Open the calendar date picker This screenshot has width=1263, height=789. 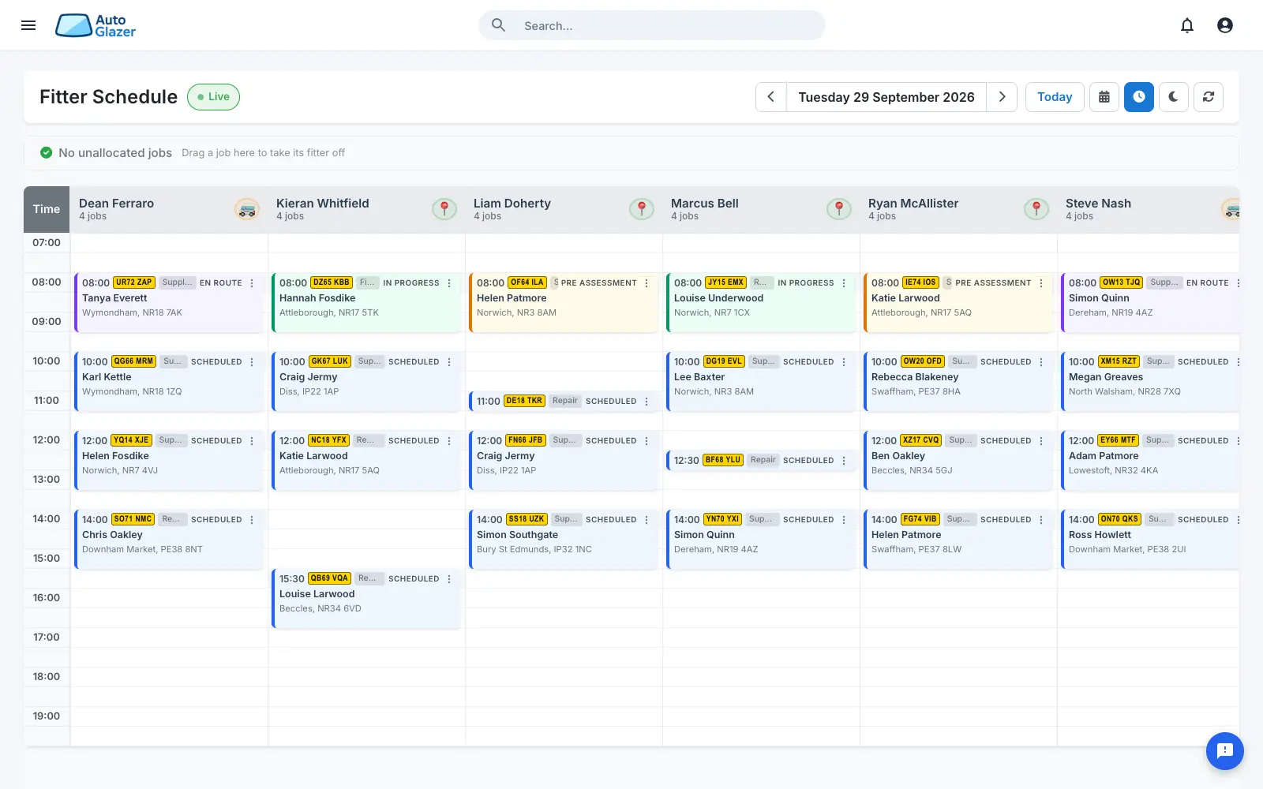pyautogui.click(x=1104, y=97)
